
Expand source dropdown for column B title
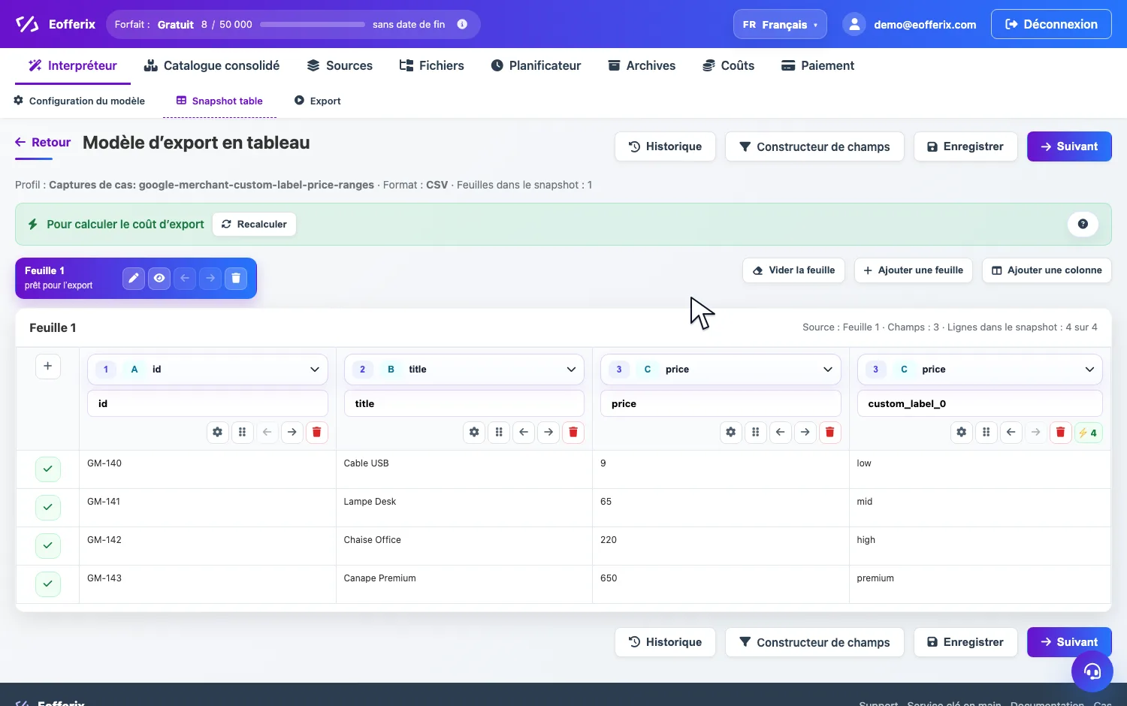pyautogui.click(x=464, y=370)
